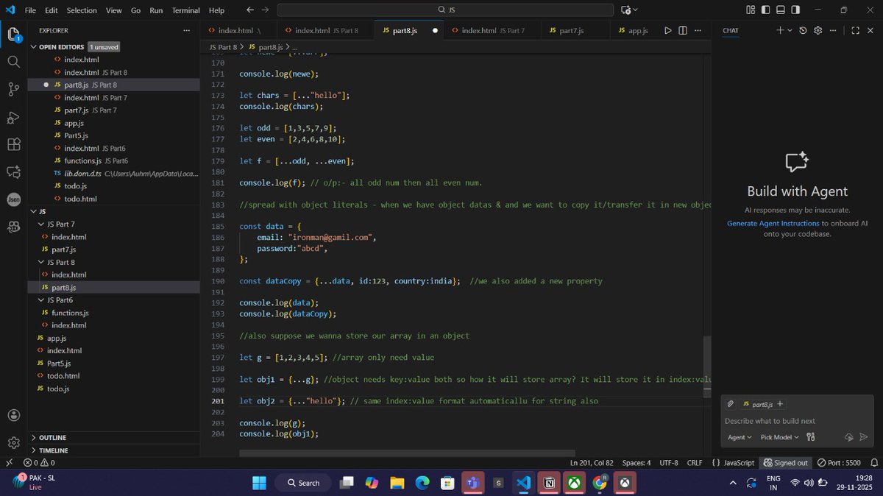Viewport: 883px width, 496px height.
Task: Click Signed out status bar item
Action: coord(786,463)
